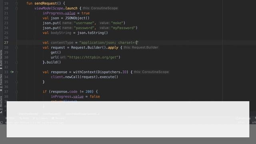Screen dimensions: 256x144
Task: Click the suspend call gutter icon on line 33
Action: point(12,72)
